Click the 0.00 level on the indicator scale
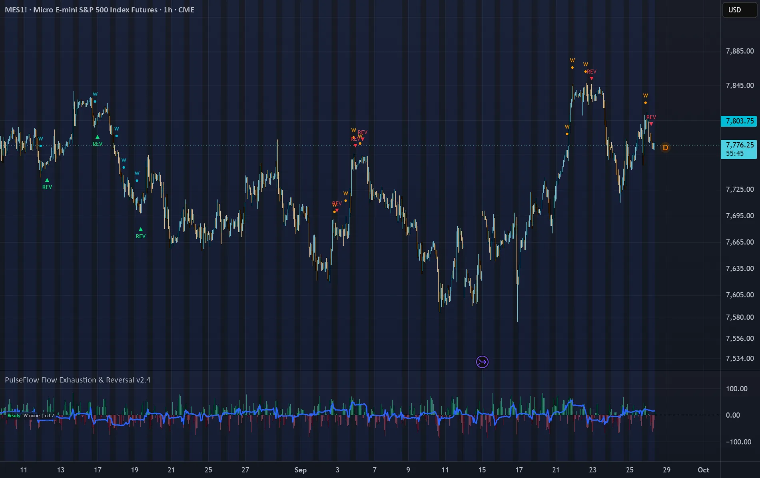This screenshot has height=478, width=760. (733, 415)
